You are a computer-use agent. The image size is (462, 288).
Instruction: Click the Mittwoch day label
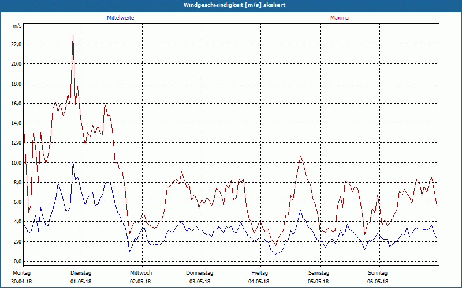tap(141, 273)
